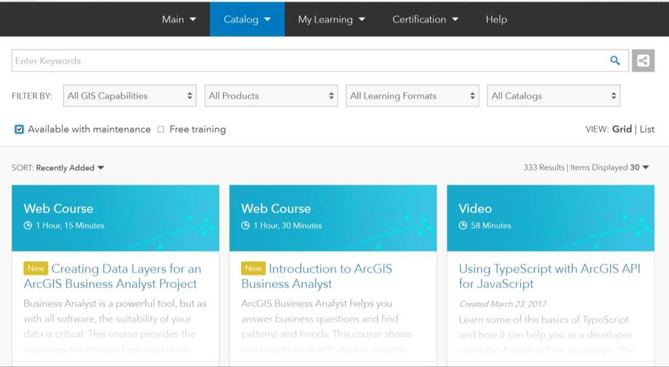Go to the Help page

tap(497, 19)
